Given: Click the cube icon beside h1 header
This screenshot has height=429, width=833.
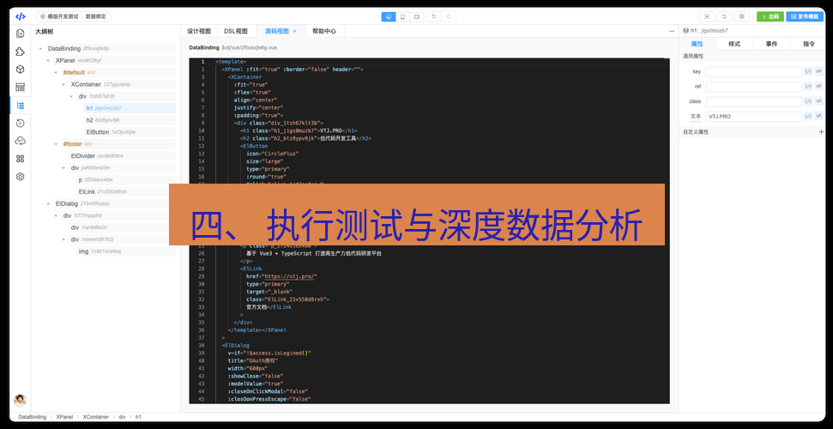Looking at the screenshot, I should (685, 31).
